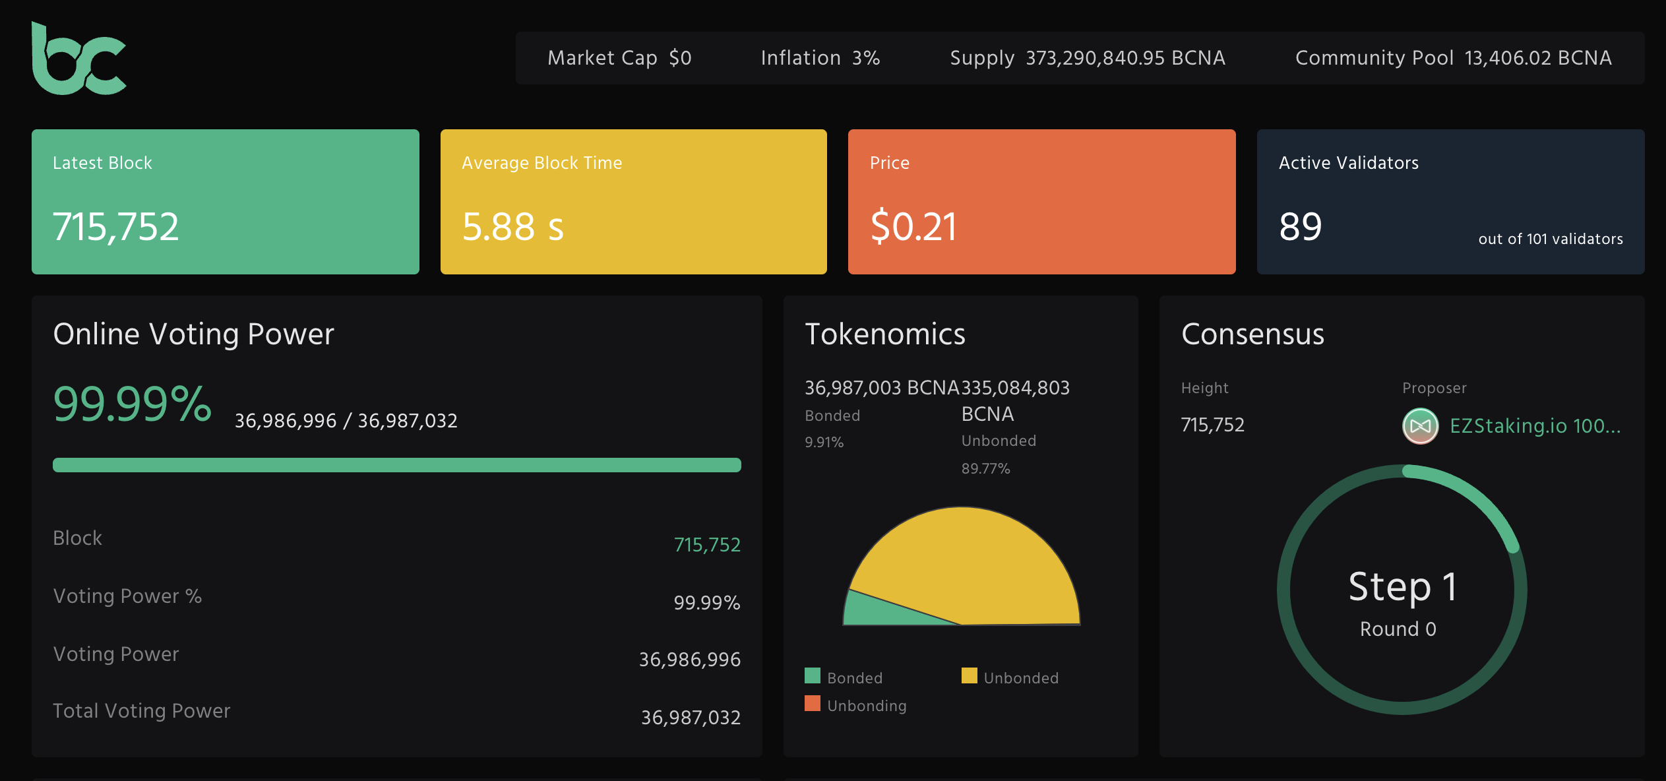
Task: Click the yellow Unbonded legend swatch
Action: tap(969, 676)
